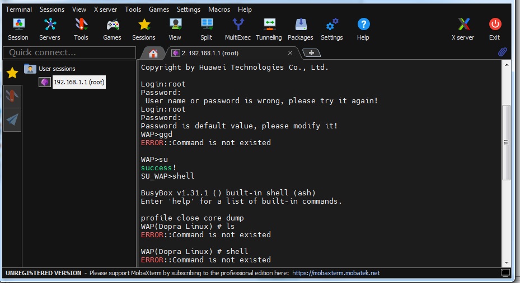This screenshot has width=520, height=283.
Task: Click the monitor icon in status bar
Action: click(x=505, y=273)
